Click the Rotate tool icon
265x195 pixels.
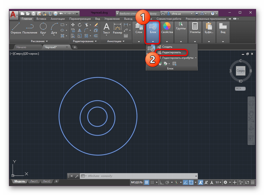(x=80, y=25)
